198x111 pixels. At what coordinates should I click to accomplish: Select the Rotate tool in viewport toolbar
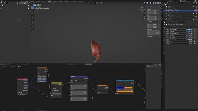click(x=32, y=16)
